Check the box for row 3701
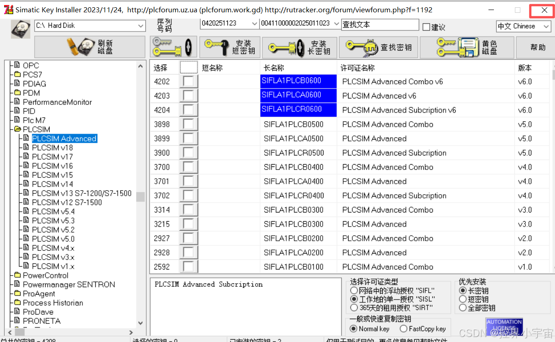 click(189, 181)
